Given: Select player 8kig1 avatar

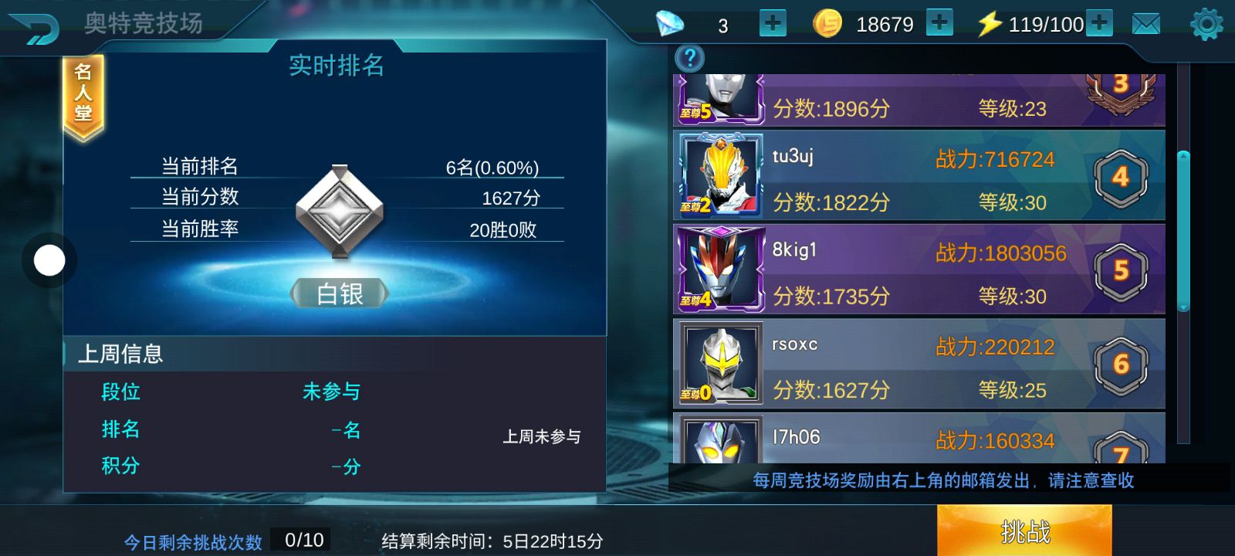Looking at the screenshot, I should click(x=721, y=270).
